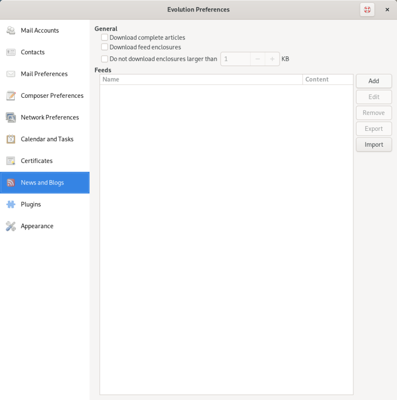The height and width of the screenshot is (400, 397).
Task: Enable Download complete articles checkbox
Action: point(105,37)
